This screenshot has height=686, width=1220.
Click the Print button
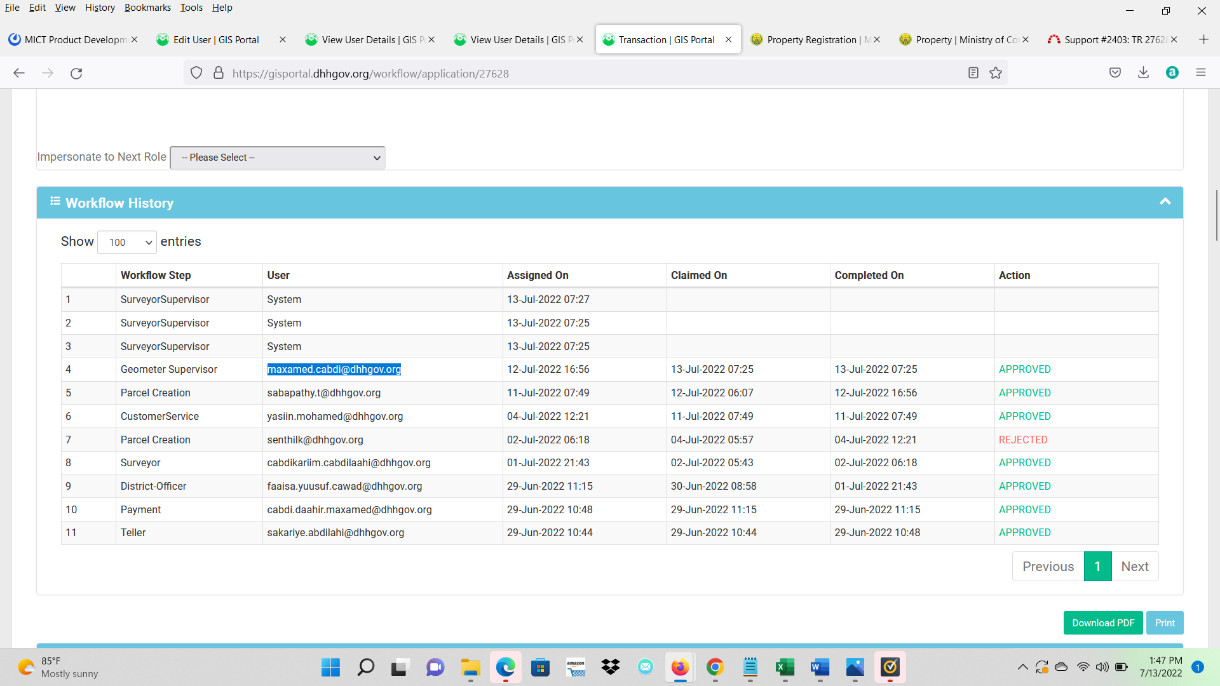click(1165, 623)
